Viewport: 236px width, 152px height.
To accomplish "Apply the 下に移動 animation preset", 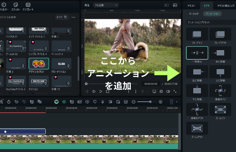I will (197, 91).
